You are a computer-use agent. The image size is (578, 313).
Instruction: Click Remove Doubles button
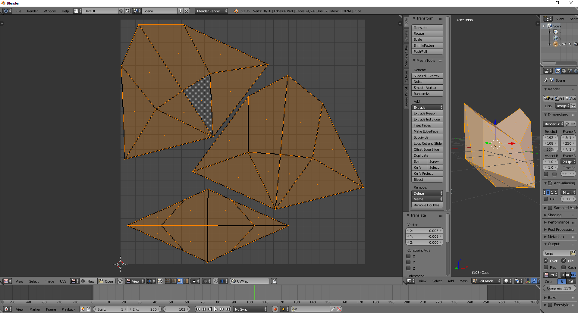tap(427, 205)
